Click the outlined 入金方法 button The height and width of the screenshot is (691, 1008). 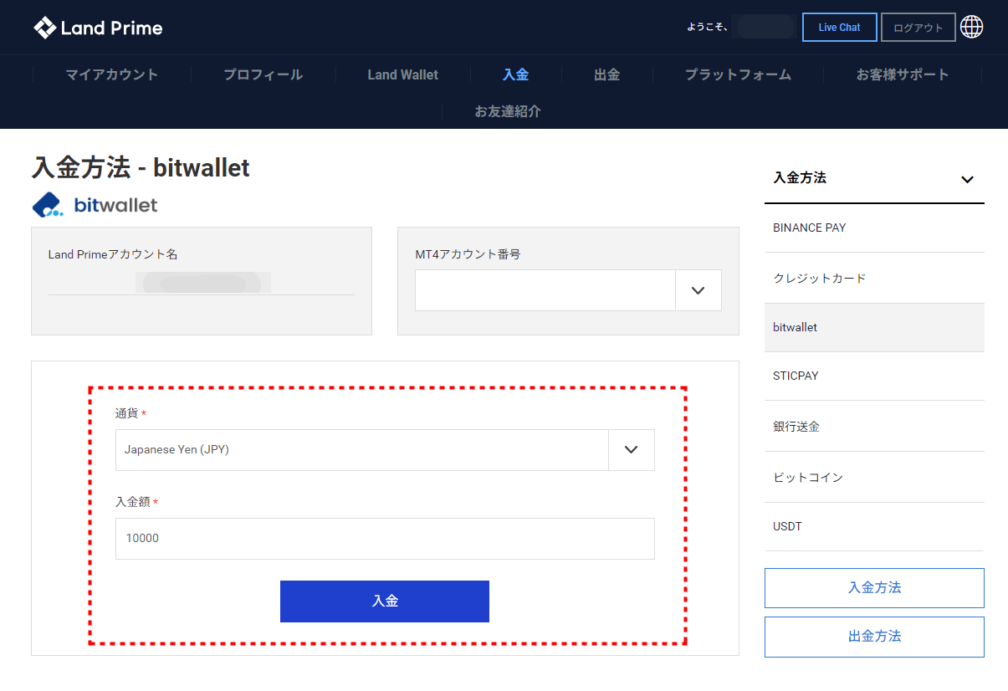(x=874, y=588)
